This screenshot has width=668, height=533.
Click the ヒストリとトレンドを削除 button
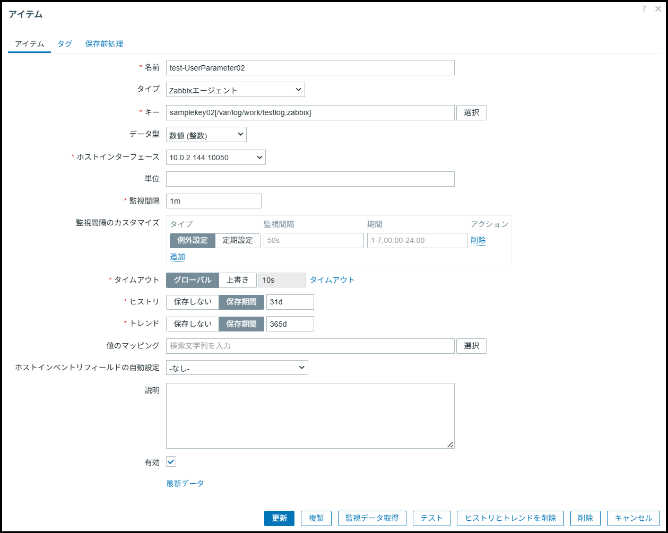510,518
